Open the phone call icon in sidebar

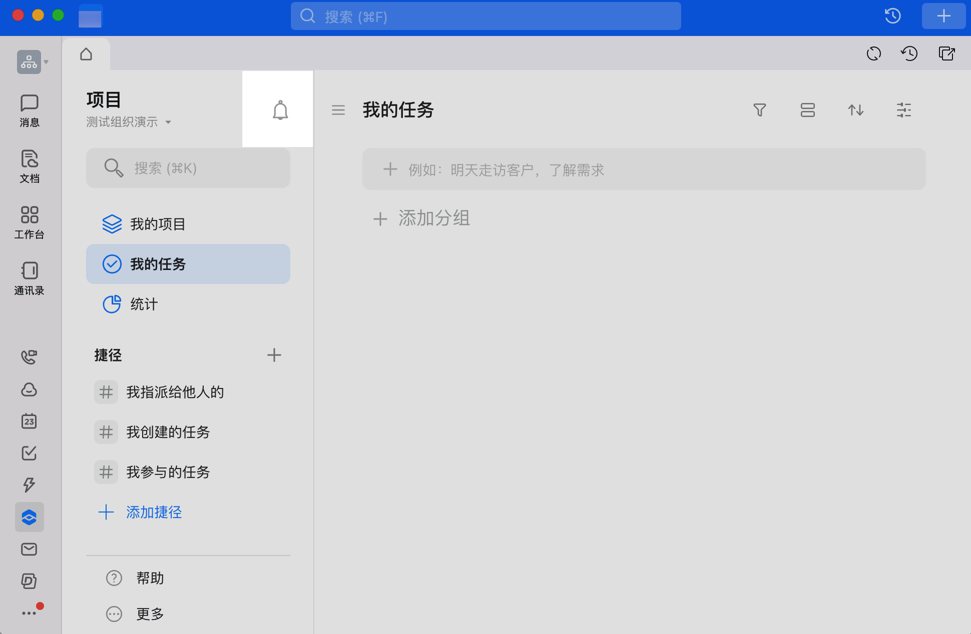coord(29,357)
